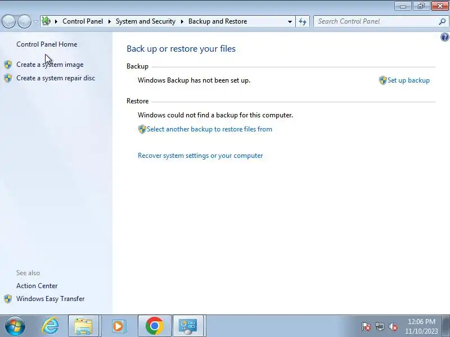Image resolution: width=450 pixels, height=337 pixels.
Task: Click Create a system repair disc link
Action: pos(56,78)
